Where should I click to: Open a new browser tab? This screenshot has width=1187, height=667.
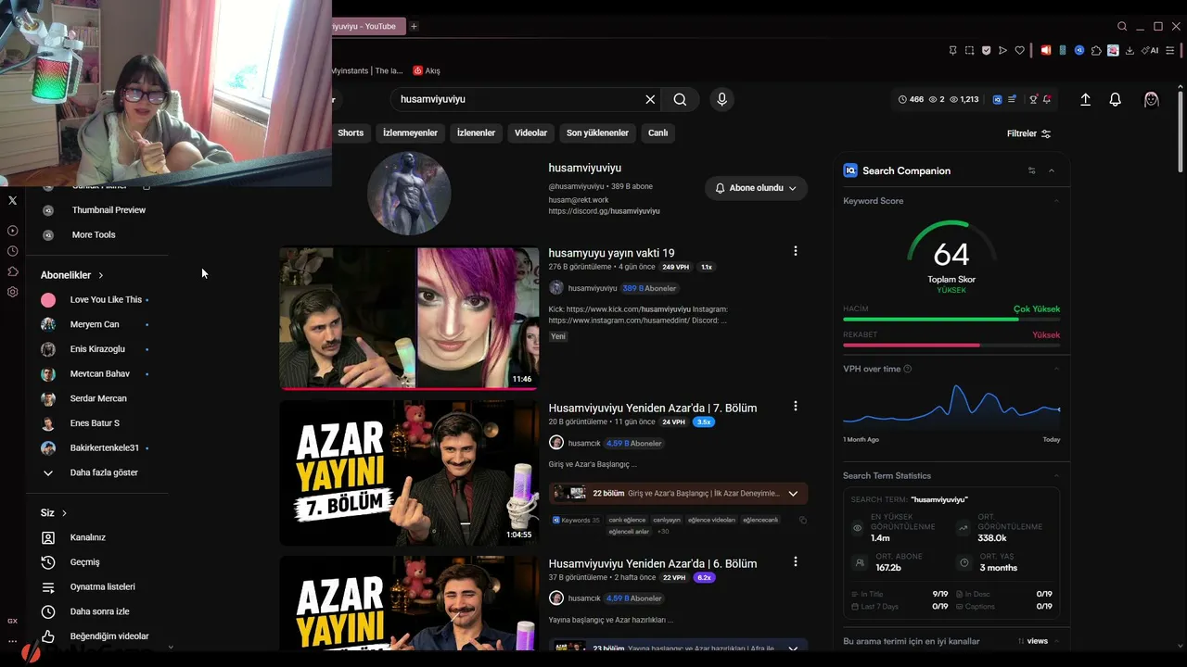[x=414, y=26]
